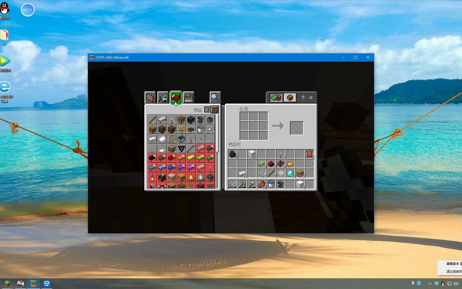Screen dimensions: 462x289
Task: Open the Nature tab with grass block
Action: (x=188, y=98)
